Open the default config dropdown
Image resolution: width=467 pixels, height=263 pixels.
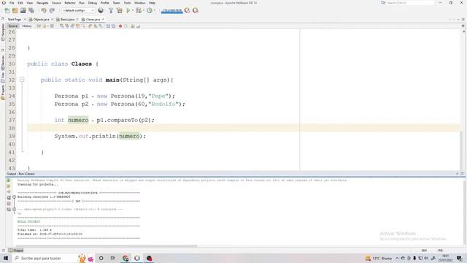click(x=78, y=10)
